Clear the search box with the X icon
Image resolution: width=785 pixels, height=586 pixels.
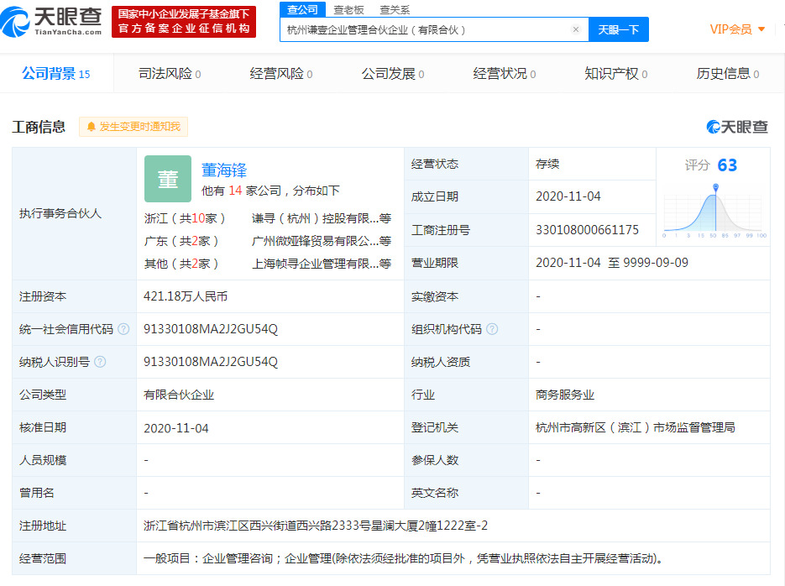pyautogui.click(x=576, y=29)
